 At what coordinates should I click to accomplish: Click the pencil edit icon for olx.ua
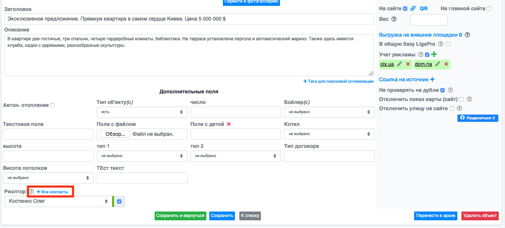399,64
